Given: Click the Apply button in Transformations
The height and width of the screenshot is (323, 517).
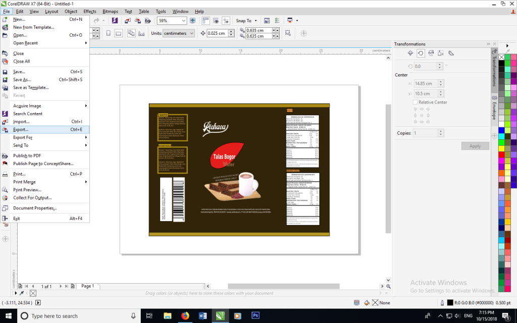Looking at the screenshot, I should point(475,146).
